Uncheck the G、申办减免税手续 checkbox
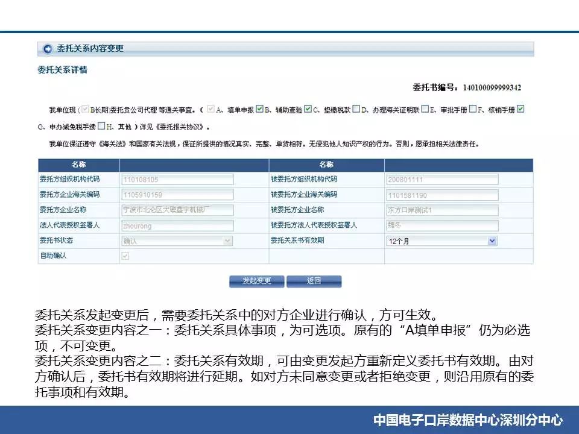Image resolution: width=579 pixels, height=434 pixels. [520, 110]
